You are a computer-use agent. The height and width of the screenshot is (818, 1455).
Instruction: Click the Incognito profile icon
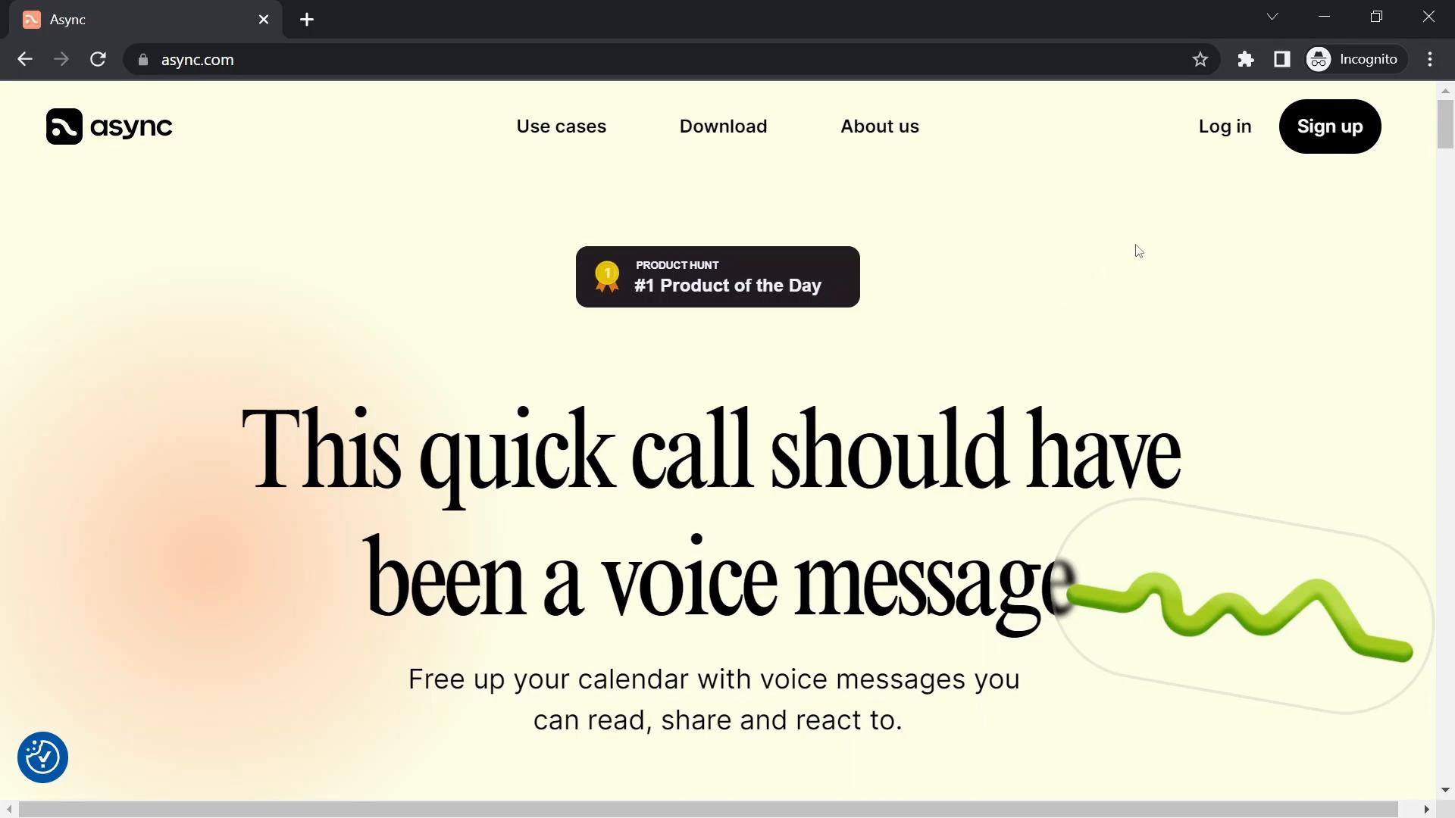(1321, 59)
